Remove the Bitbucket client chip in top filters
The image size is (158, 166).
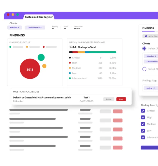(19, 27)
